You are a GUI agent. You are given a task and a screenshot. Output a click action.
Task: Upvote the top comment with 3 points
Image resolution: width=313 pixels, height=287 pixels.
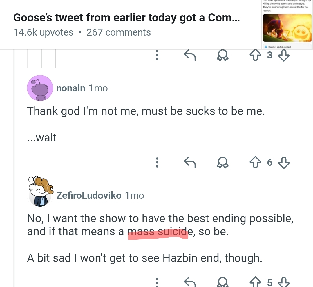point(255,55)
